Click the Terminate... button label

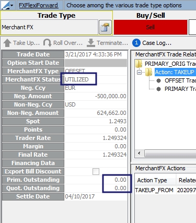(x=112, y=43)
